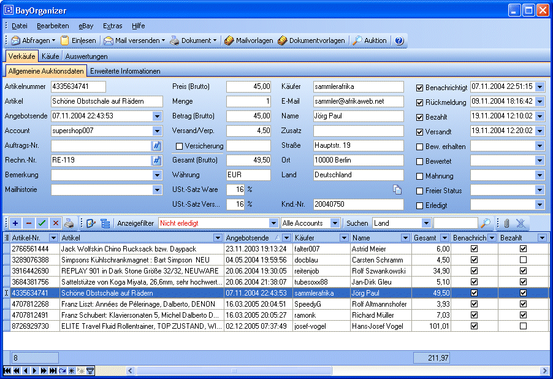Click the filter funnel icon in the navigator
The width and height of the screenshot is (553, 379).
[90, 370]
